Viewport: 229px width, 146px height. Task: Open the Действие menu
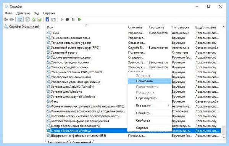pyautogui.click(x=23, y=13)
